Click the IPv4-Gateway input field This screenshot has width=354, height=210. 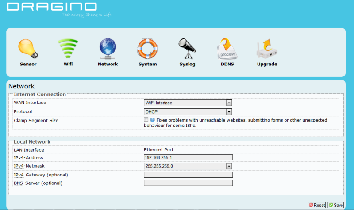[188, 175]
